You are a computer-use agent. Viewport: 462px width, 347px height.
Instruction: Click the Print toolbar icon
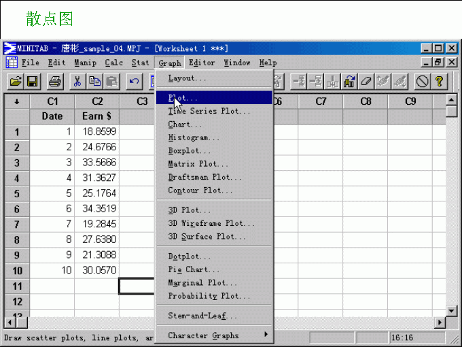(x=55, y=82)
